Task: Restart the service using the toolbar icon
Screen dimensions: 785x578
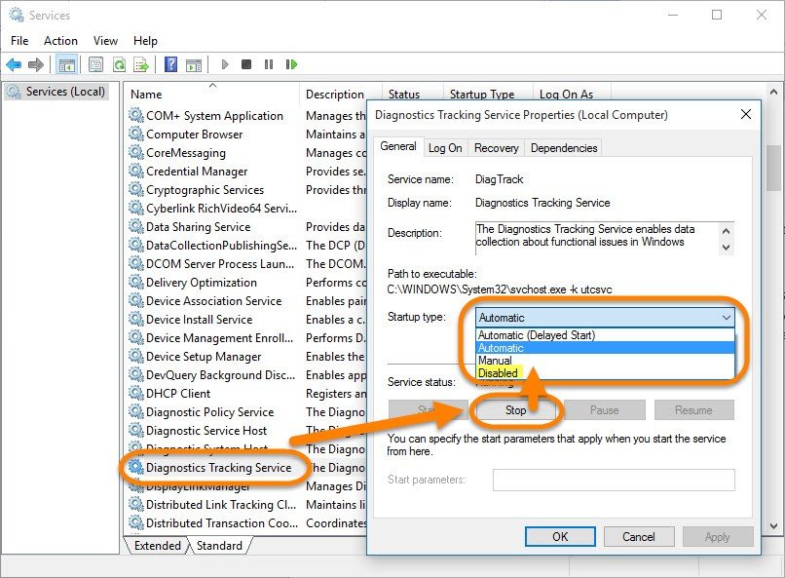Action: 291,64
